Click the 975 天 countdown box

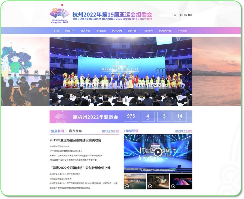(131, 117)
